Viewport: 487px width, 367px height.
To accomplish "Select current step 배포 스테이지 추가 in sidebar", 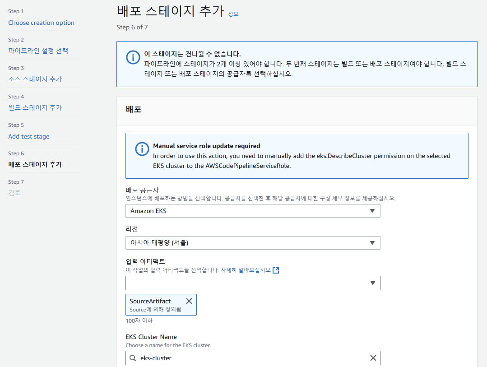I will pyautogui.click(x=35, y=164).
